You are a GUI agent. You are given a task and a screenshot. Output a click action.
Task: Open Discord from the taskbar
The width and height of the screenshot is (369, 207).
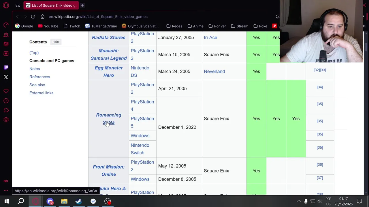click(50, 201)
